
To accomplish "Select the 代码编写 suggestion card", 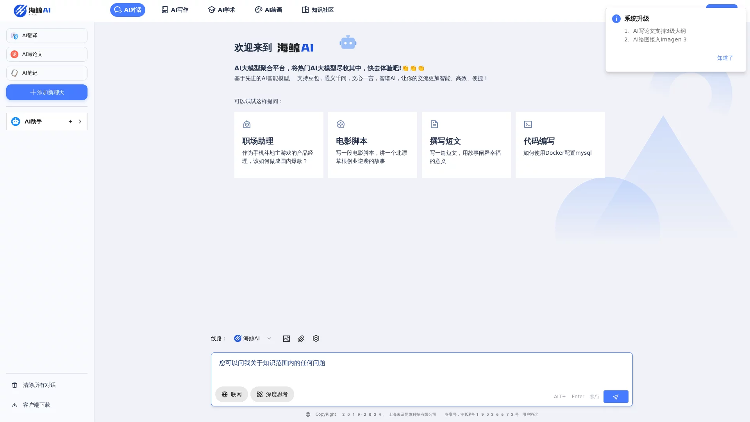I will [560, 145].
